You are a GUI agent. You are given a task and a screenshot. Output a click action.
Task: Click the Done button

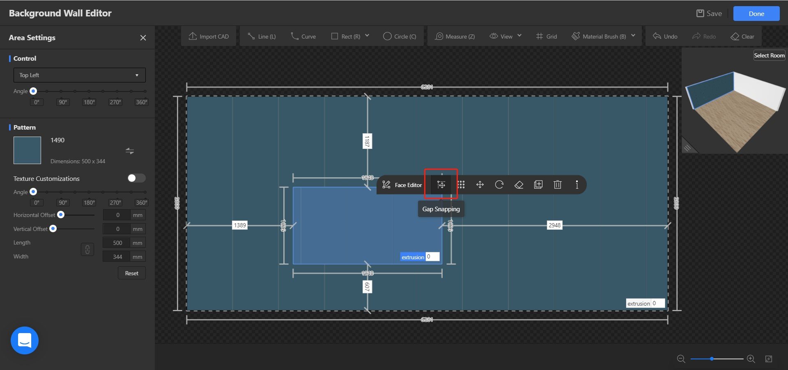pos(756,14)
